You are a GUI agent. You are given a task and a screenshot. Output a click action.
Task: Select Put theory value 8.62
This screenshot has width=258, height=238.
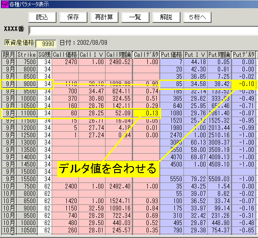(219, 194)
